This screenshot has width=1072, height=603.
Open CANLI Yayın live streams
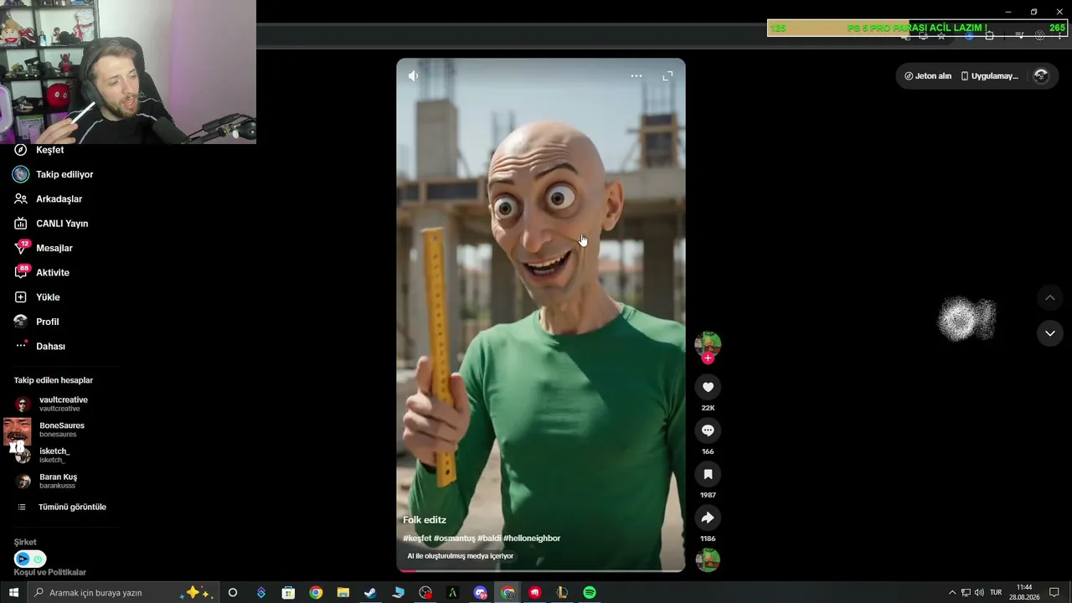pos(52,224)
